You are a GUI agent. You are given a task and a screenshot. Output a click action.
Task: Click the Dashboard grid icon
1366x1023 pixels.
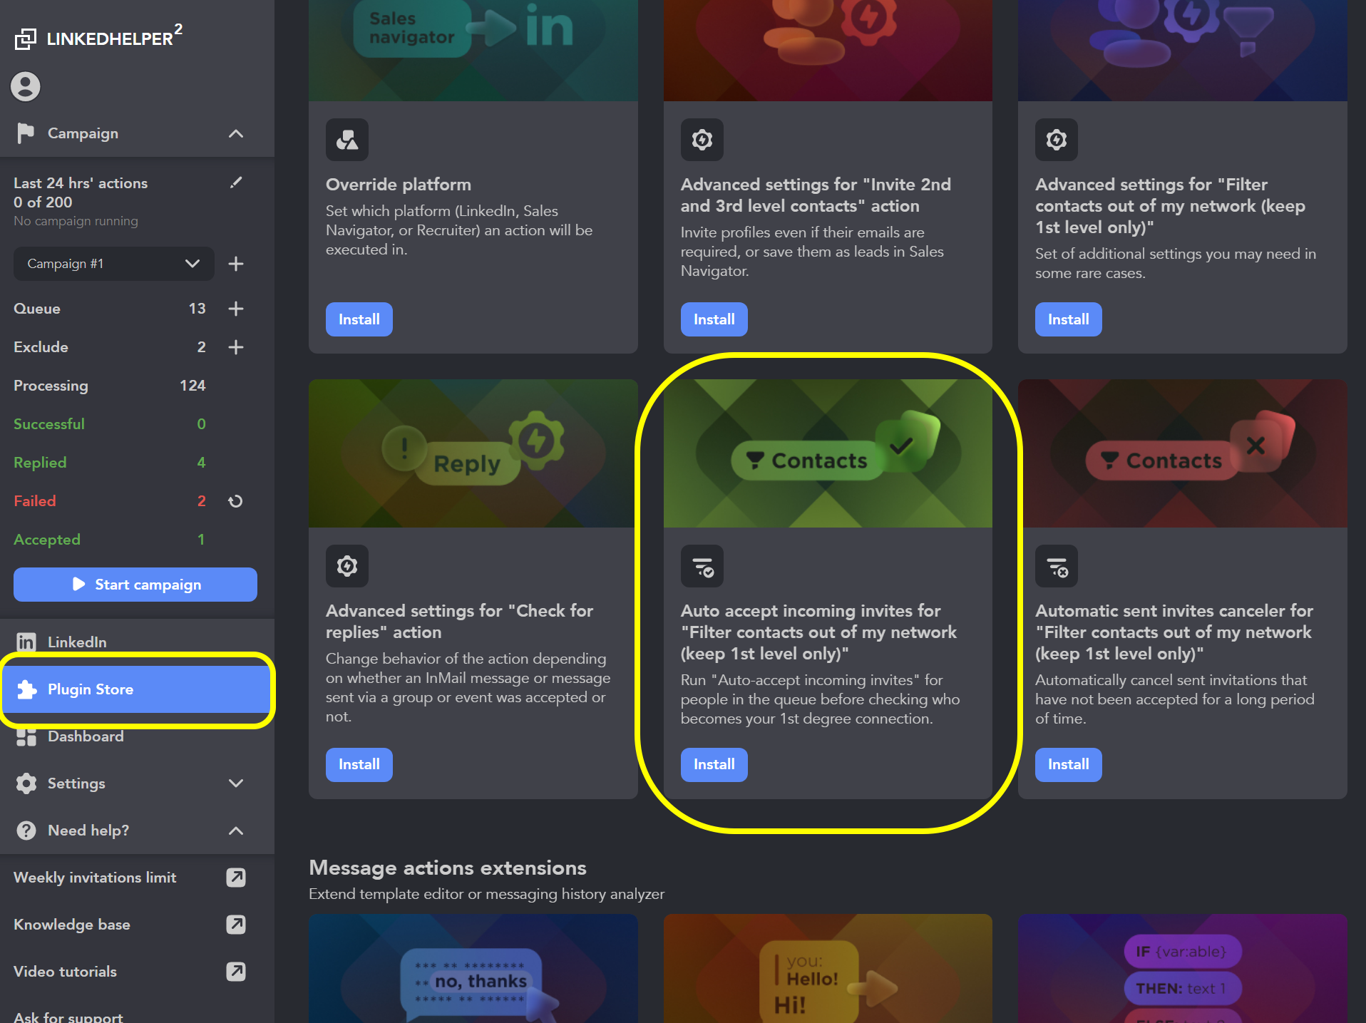coord(26,737)
